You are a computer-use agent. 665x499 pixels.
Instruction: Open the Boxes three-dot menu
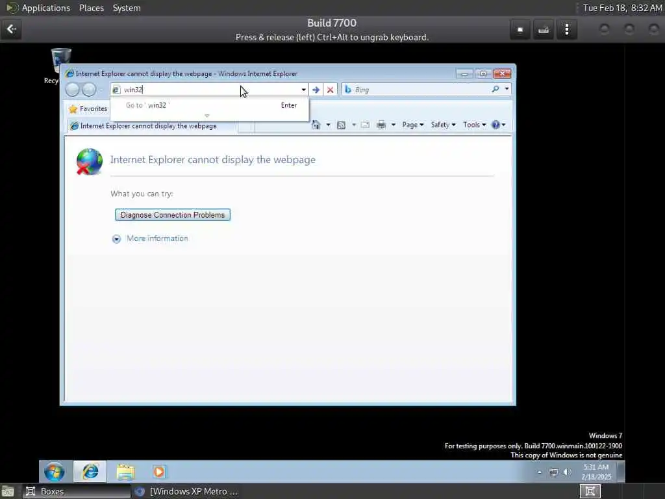[566, 29]
